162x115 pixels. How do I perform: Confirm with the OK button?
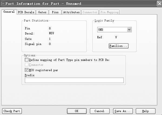click(77, 111)
